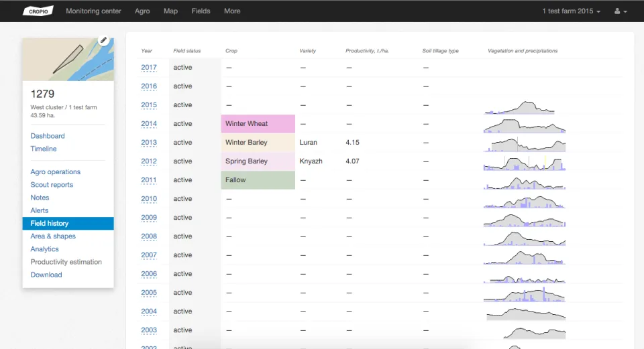Open the Map page
644x349 pixels.
point(170,11)
